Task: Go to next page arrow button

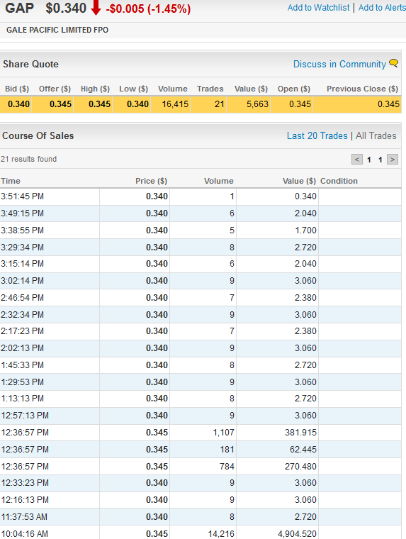Action: click(393, 160)
